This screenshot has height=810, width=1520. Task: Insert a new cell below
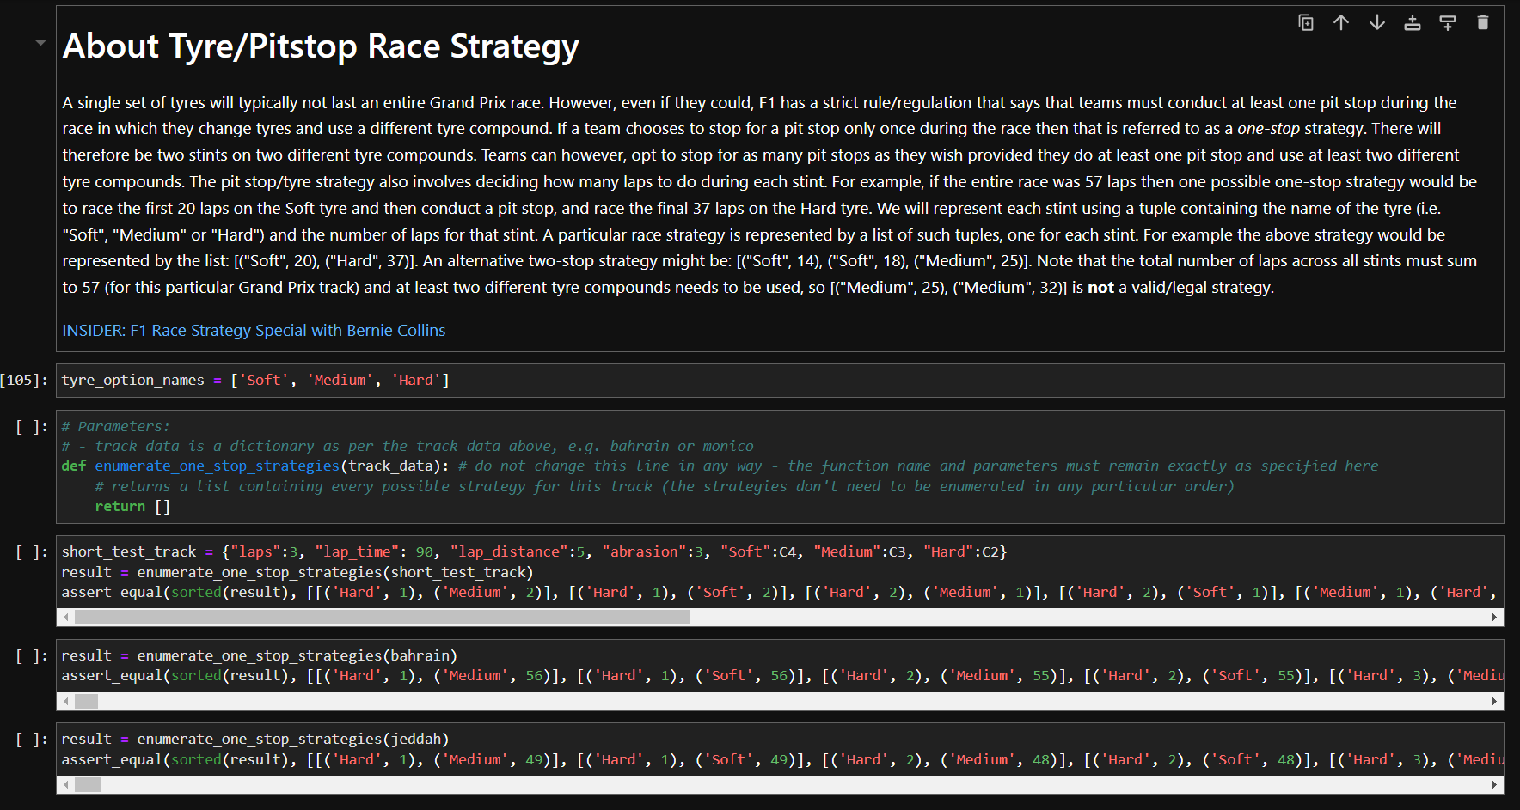pyautogui.click(x=1447, y=23)
